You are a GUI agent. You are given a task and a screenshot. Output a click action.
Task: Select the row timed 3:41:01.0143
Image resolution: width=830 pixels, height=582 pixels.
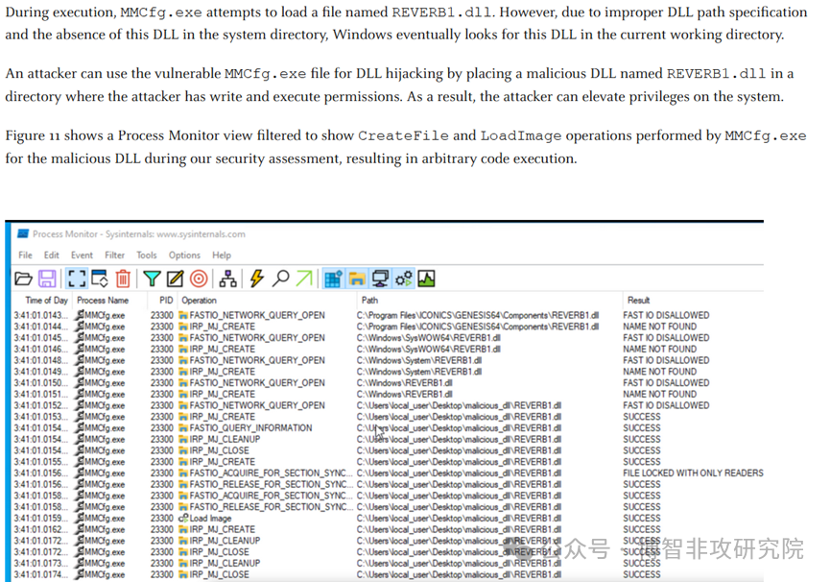(x=389, y=315)
